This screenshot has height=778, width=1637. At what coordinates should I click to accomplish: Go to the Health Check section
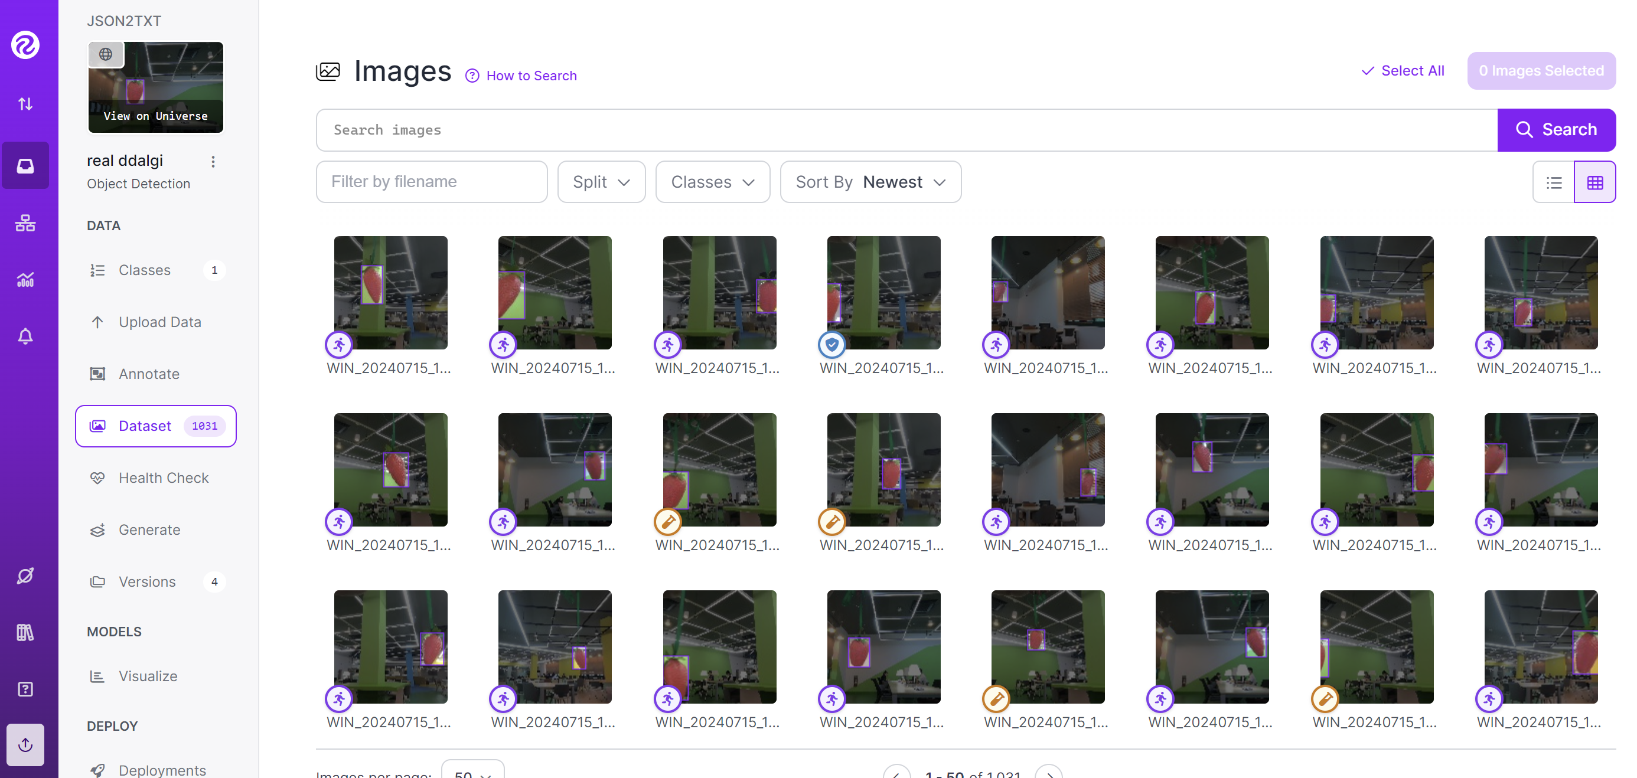tap(164, 478)
